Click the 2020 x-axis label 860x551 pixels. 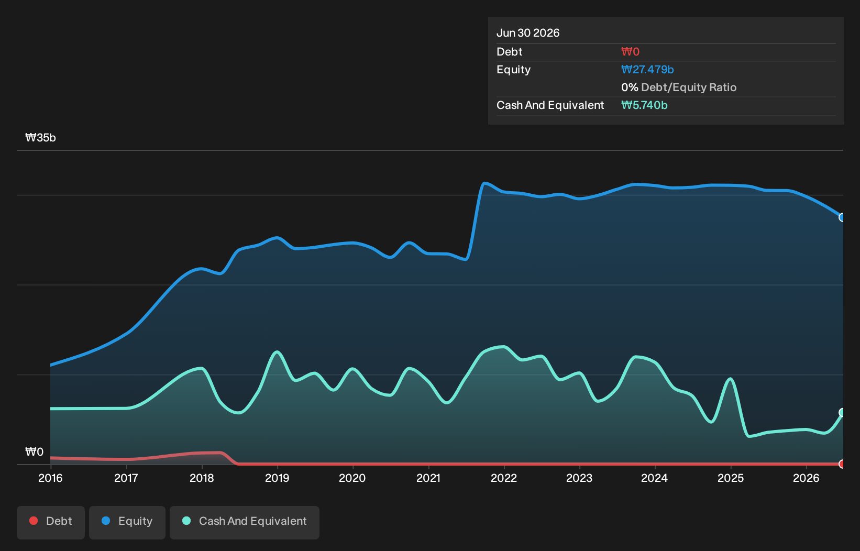point(352,478)
